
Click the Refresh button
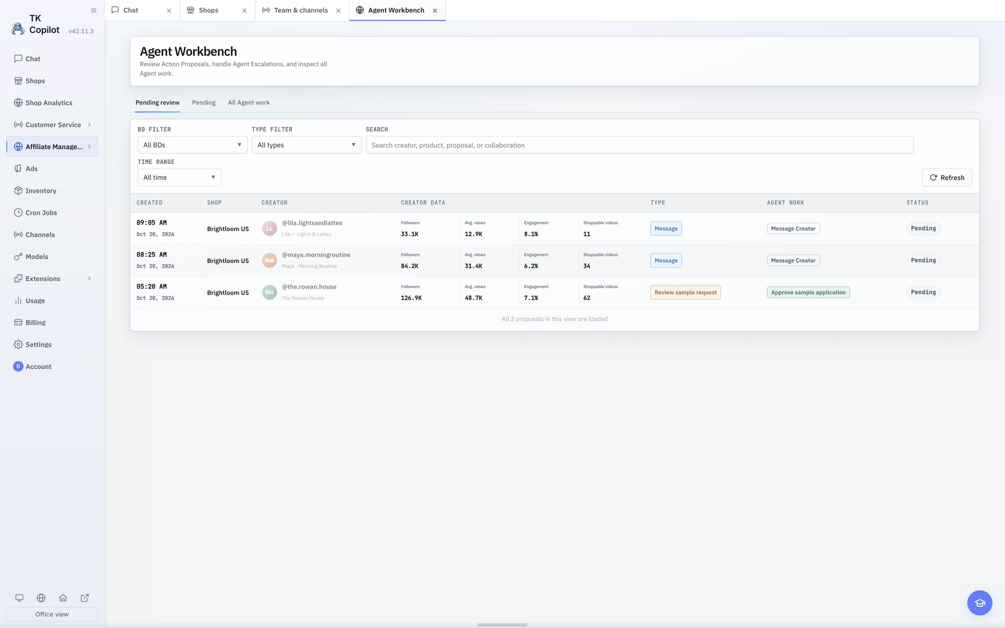[947, 177]
